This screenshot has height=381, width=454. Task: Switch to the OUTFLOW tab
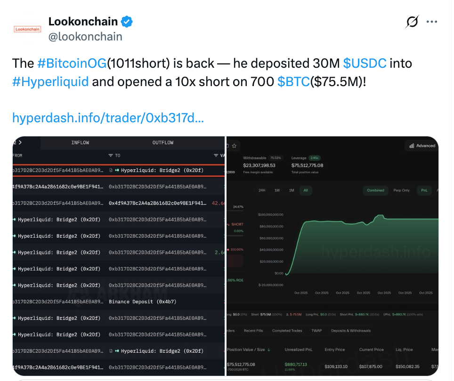[x=162, y=143]
